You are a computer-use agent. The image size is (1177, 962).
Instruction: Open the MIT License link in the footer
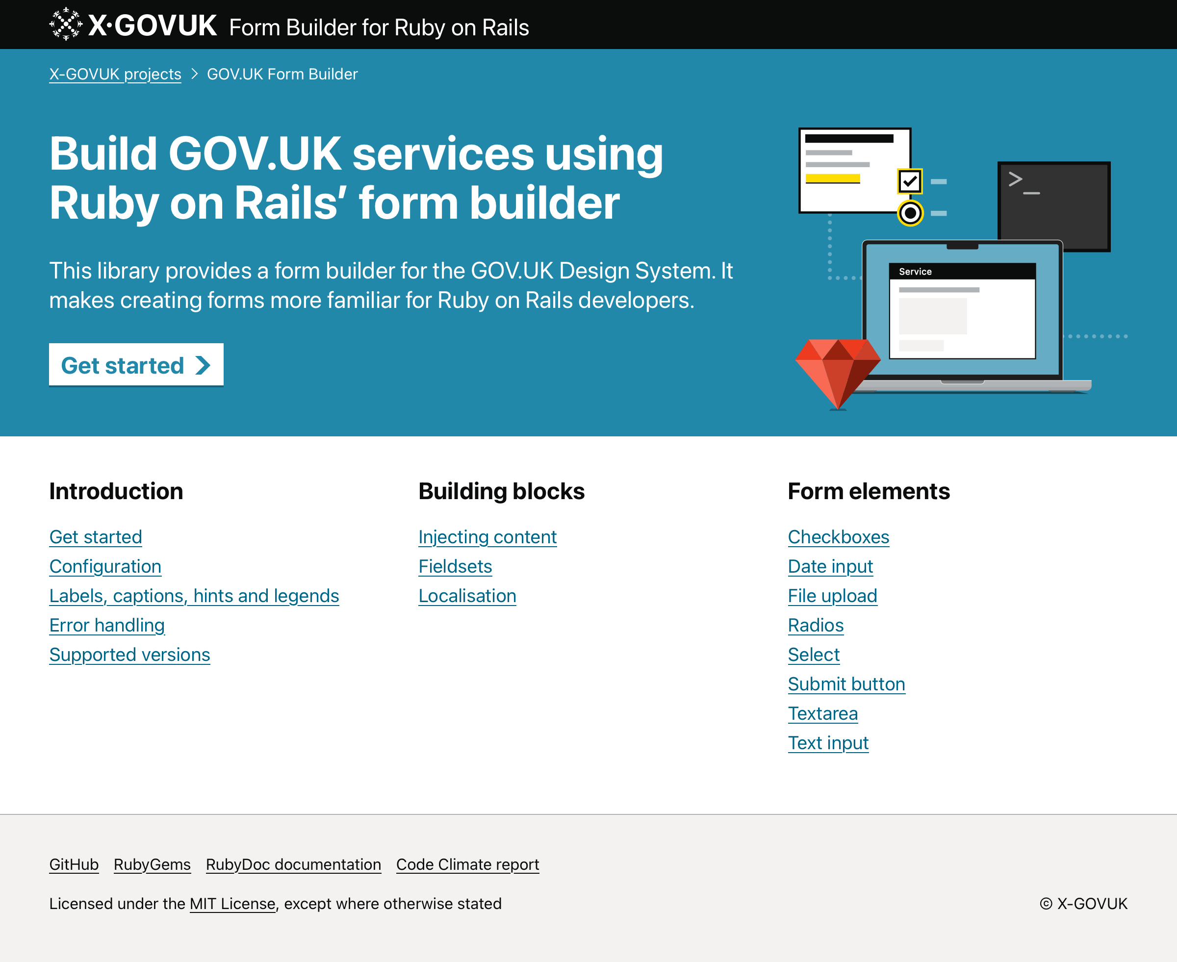(232, 903)
